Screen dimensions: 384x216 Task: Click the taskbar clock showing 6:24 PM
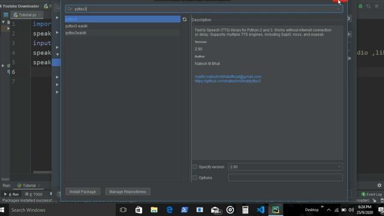pos(365,210)
